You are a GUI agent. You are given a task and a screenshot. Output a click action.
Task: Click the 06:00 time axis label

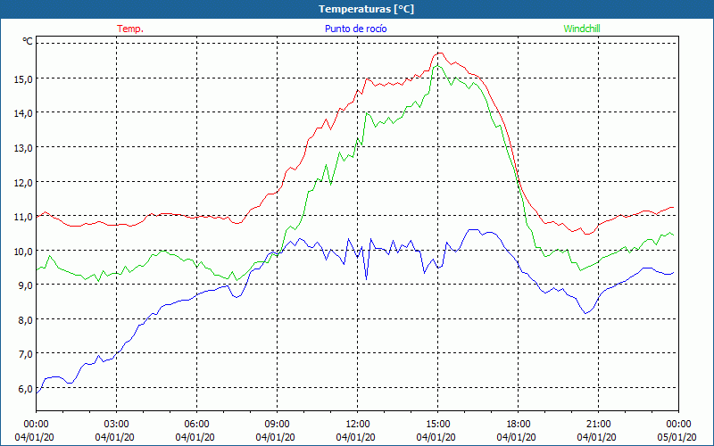click(196, 425)
